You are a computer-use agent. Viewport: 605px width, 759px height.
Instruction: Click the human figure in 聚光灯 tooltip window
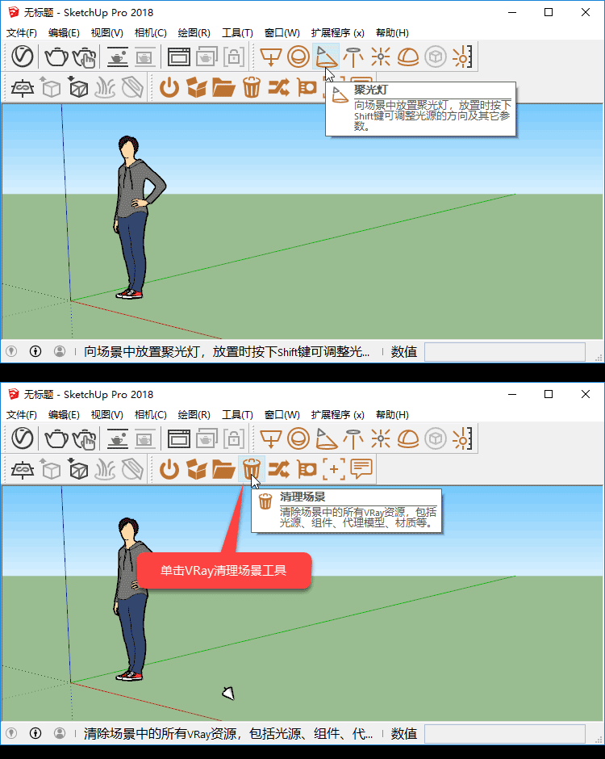pyautogui.click(x=134, y=218)
